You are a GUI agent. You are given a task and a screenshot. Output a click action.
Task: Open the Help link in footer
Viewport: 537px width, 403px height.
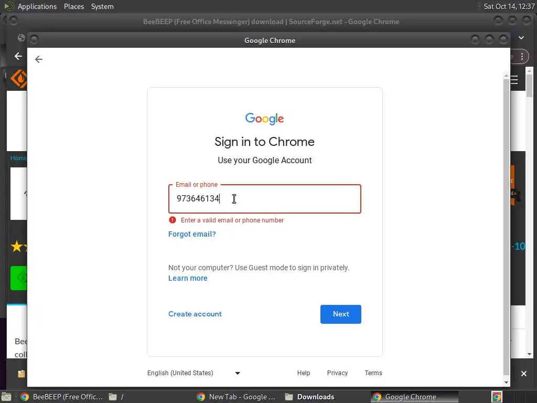[304, 373]
